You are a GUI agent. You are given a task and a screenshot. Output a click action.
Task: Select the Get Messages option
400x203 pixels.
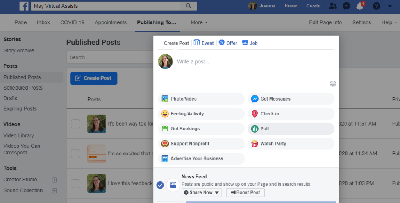[x=291, y=99]
